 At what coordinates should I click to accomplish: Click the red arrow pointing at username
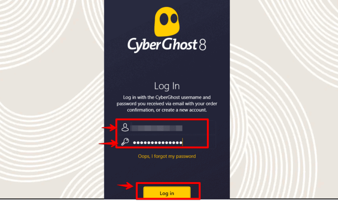click(109, 127)
